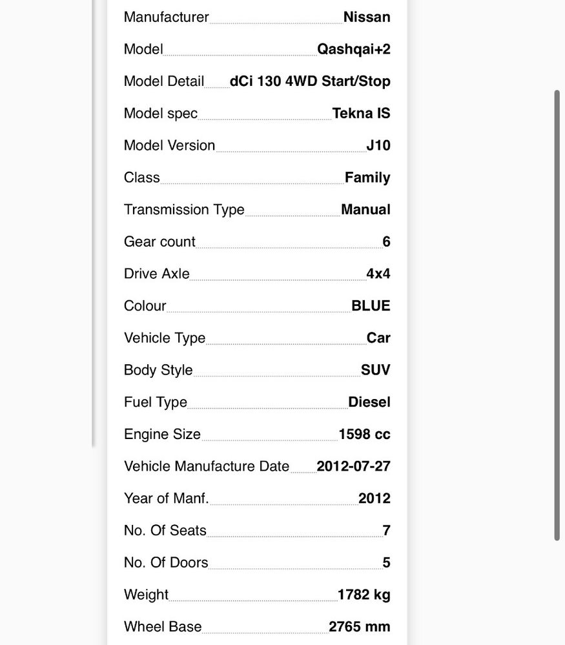Click the 'Model' row label
The width and height of the screenshot is (565, 645).
click(x=143, y=49)
